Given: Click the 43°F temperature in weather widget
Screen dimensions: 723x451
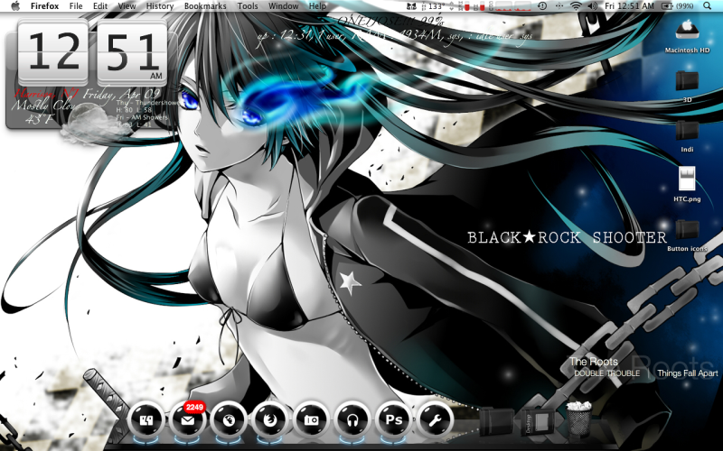Looking at the screenshot, I should (x=39, y=119).
